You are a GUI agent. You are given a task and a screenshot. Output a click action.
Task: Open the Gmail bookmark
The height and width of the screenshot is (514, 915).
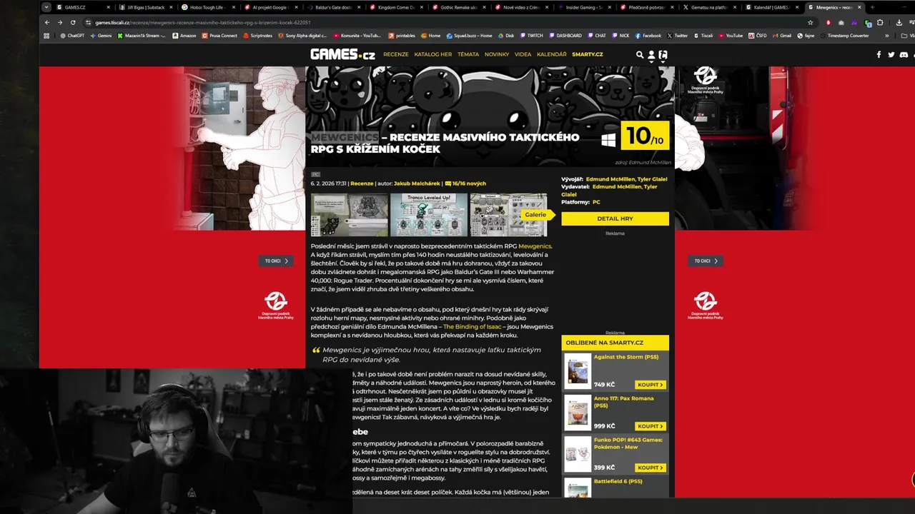[781, 35]
